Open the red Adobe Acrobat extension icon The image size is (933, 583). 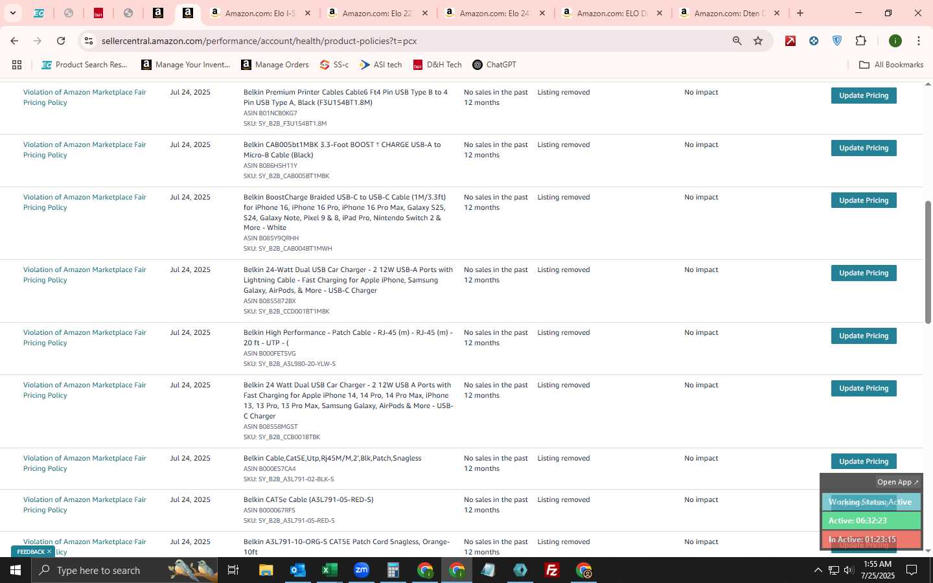click(x=790, y=41)
